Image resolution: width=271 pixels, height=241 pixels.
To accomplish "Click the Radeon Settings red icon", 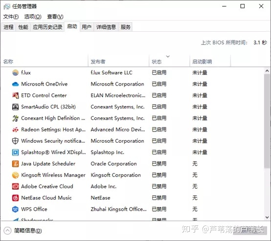I will click(15, 130).
